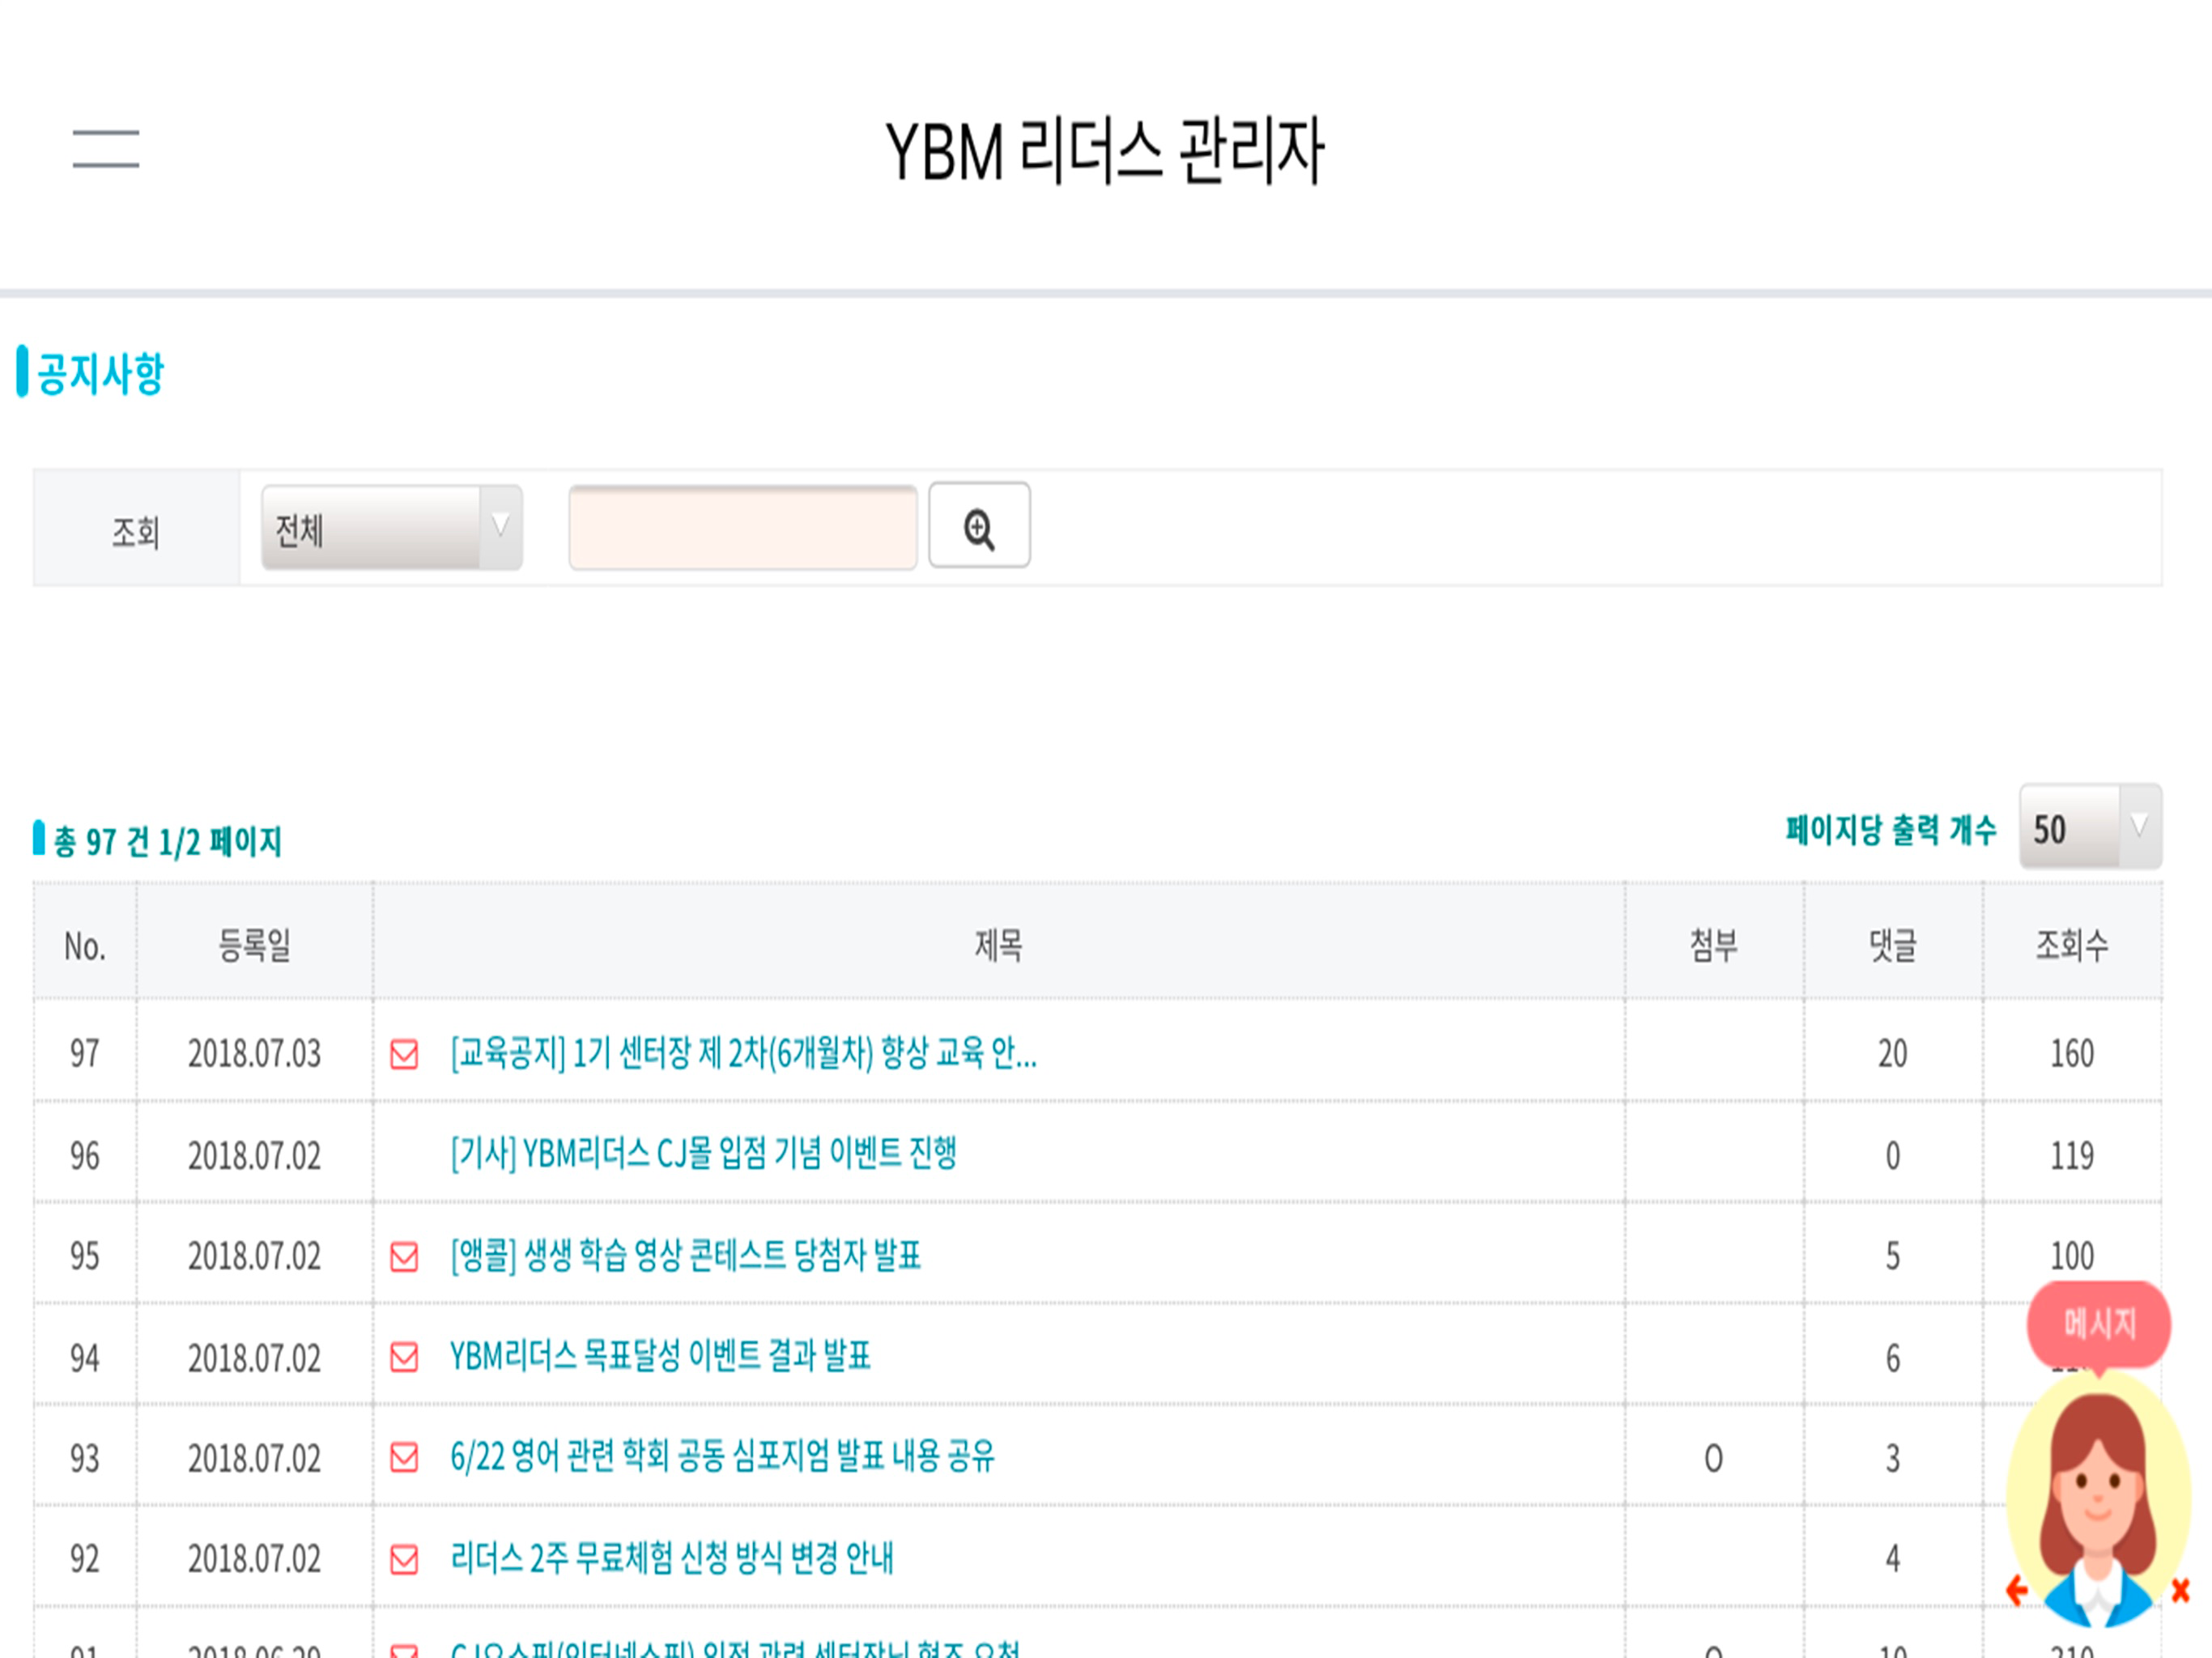This screenshot has height=1658, width=2212.
Task: Click the No. column header
Action: pyautogui.click(x=85, y=945)
